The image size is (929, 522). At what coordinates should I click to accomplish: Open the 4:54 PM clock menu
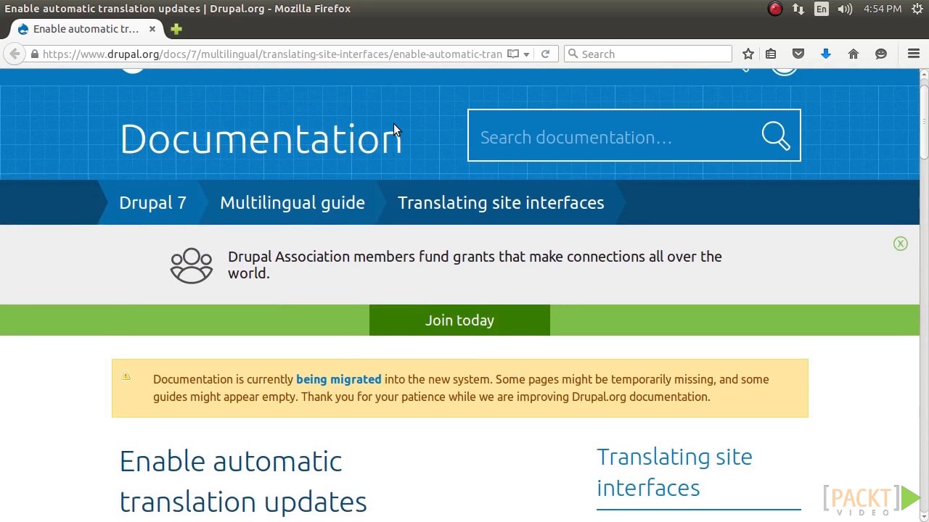(883, 9)
